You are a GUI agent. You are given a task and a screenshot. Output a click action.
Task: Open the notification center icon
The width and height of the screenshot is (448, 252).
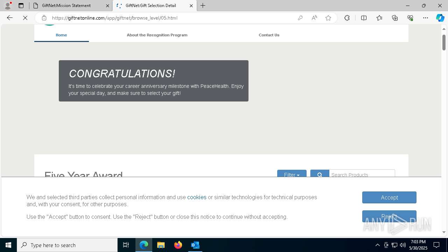pyautogui.click(x=436, y=245)
